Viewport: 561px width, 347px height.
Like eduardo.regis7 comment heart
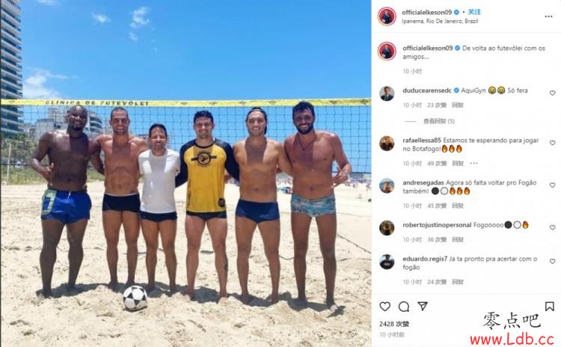tap(552, 262)
